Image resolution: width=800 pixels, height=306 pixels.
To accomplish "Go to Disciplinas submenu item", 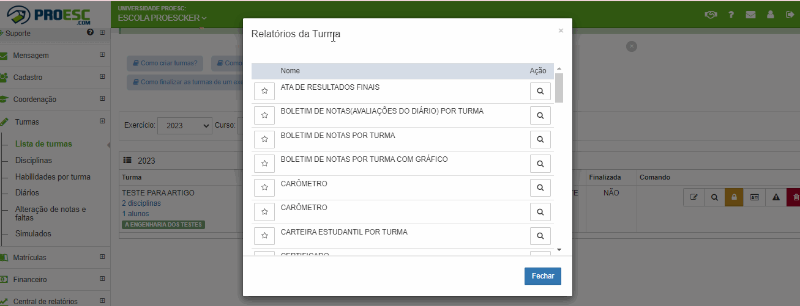I will click(34, 161).
